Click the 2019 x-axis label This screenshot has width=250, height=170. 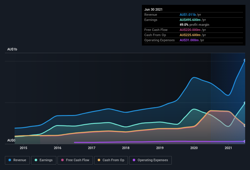point(160,148)
